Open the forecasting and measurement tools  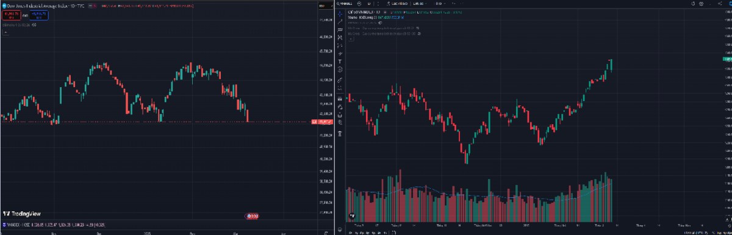[340, 45]
